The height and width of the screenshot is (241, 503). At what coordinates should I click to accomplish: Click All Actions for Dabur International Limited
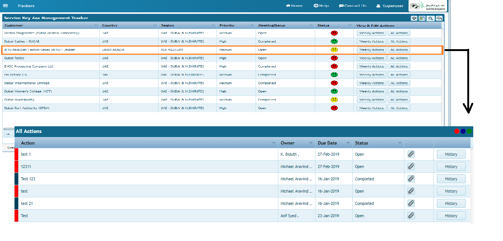coord(399,83)
